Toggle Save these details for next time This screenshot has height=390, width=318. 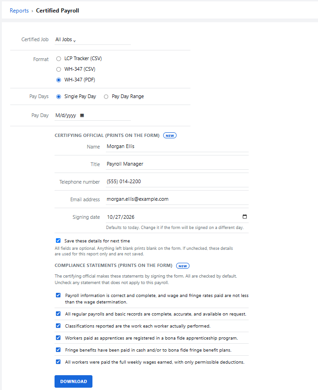[58, 241]
